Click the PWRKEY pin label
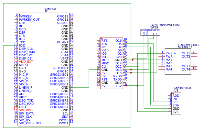Screen dimensions: 203x131 point(25,16)
